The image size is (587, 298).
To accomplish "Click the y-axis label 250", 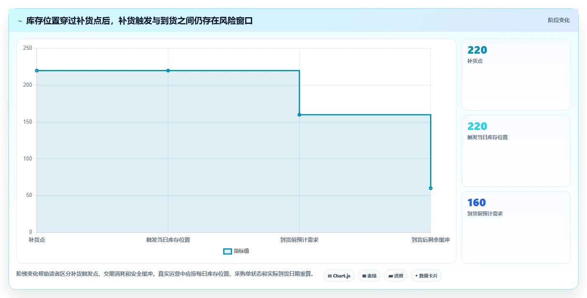I will pyautogui.click(x=28, y=48).
